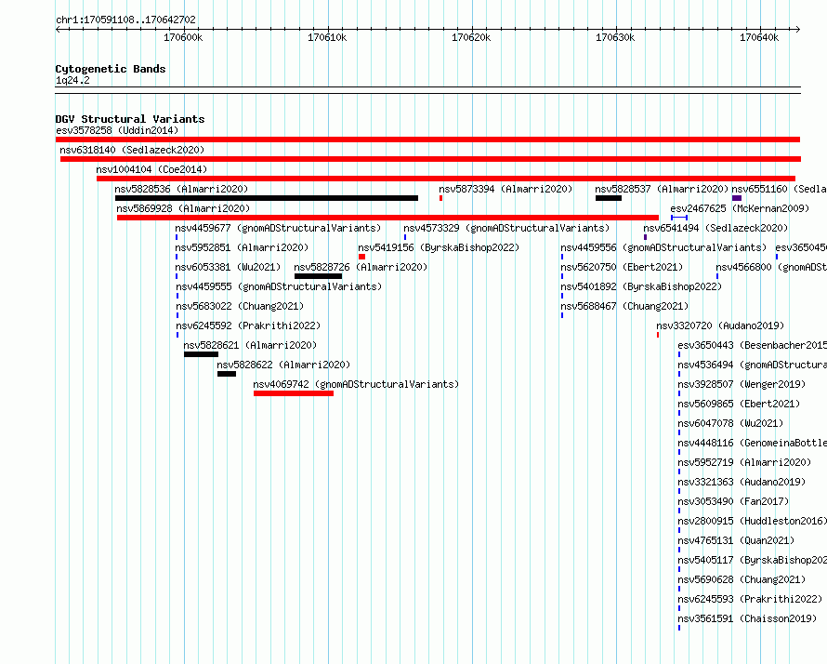Click the 170630k ruler tick label
The height and width of the screenshot is (664, 827).
(615, 37)
